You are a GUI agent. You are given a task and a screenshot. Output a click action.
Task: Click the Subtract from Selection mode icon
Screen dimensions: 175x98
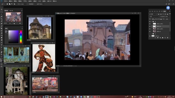click(x=12, y=4)
